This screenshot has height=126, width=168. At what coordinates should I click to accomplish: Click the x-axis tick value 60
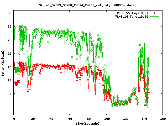pos(70,119)
